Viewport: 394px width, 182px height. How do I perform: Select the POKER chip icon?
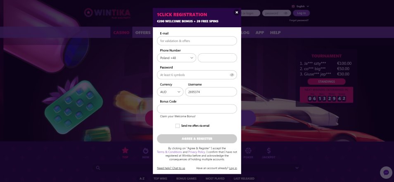point(248,151)
